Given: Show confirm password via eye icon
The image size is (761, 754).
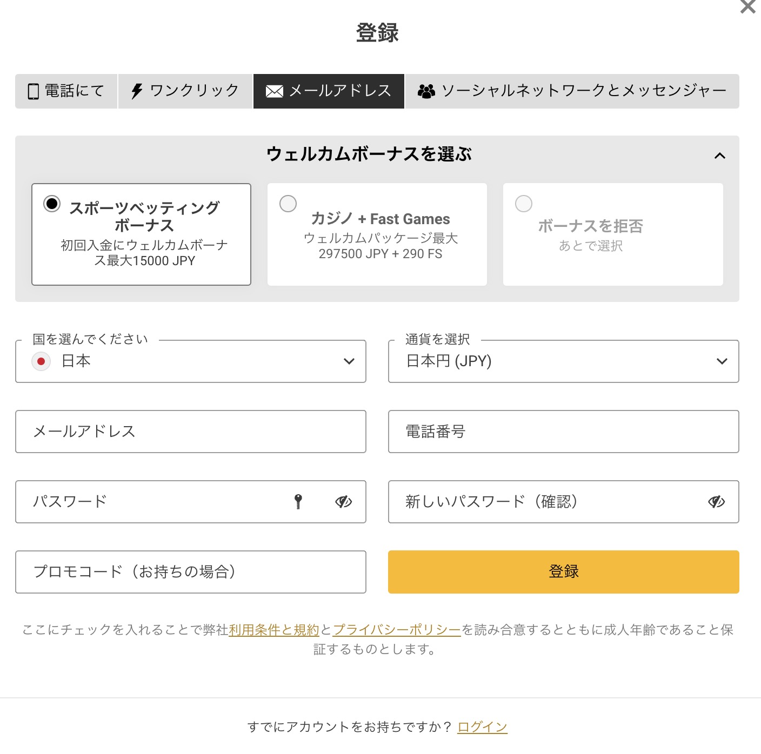Looking at the screenshot, I should pos(716,502).
